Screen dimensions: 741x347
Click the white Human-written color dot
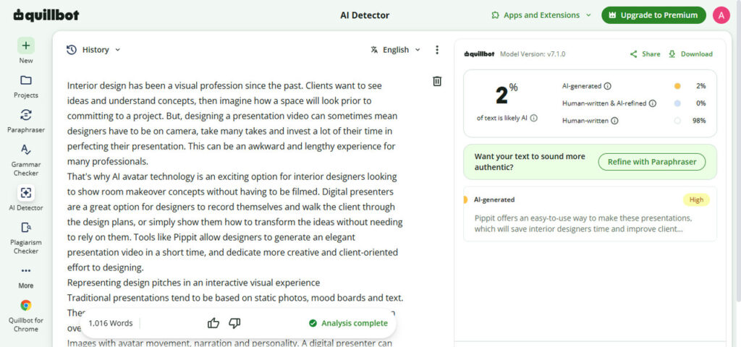click(x=677, y=121)
